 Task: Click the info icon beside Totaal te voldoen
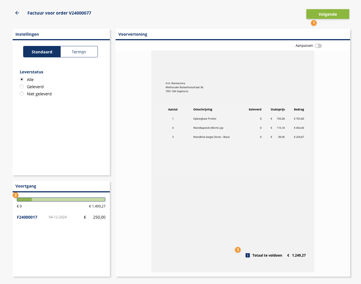[248, 255]
